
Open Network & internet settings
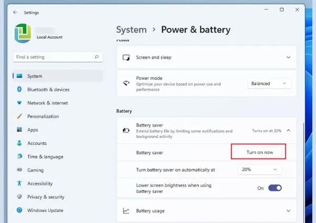(x=58, y=103)
